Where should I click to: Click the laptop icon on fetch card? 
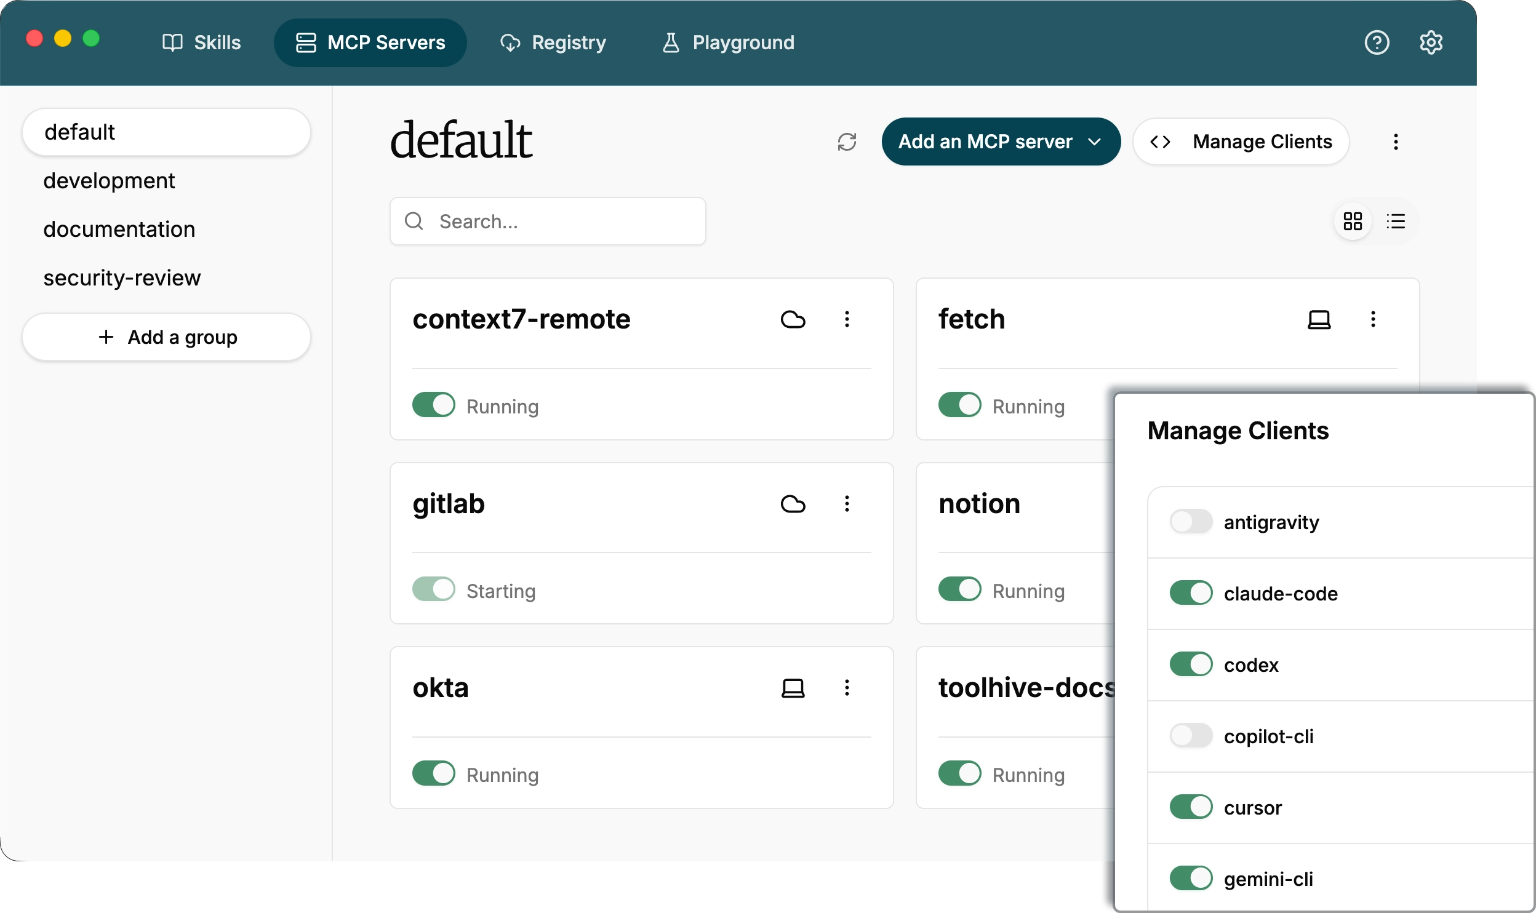pos(1319,319)
